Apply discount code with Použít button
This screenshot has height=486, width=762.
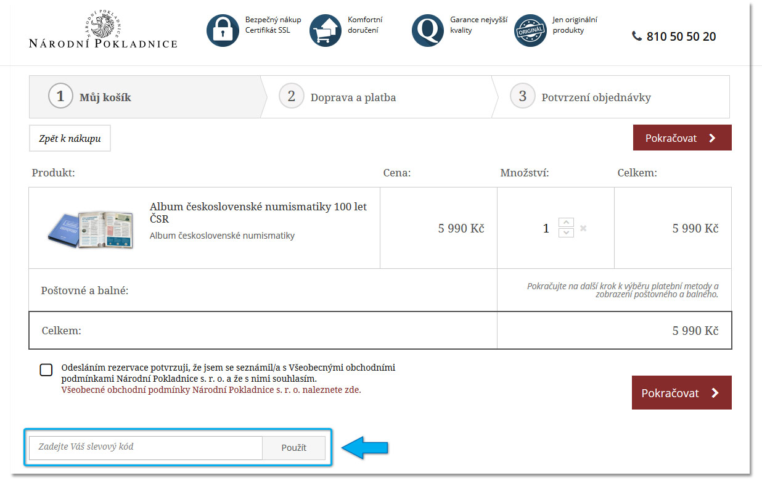(x=294, y=448)
